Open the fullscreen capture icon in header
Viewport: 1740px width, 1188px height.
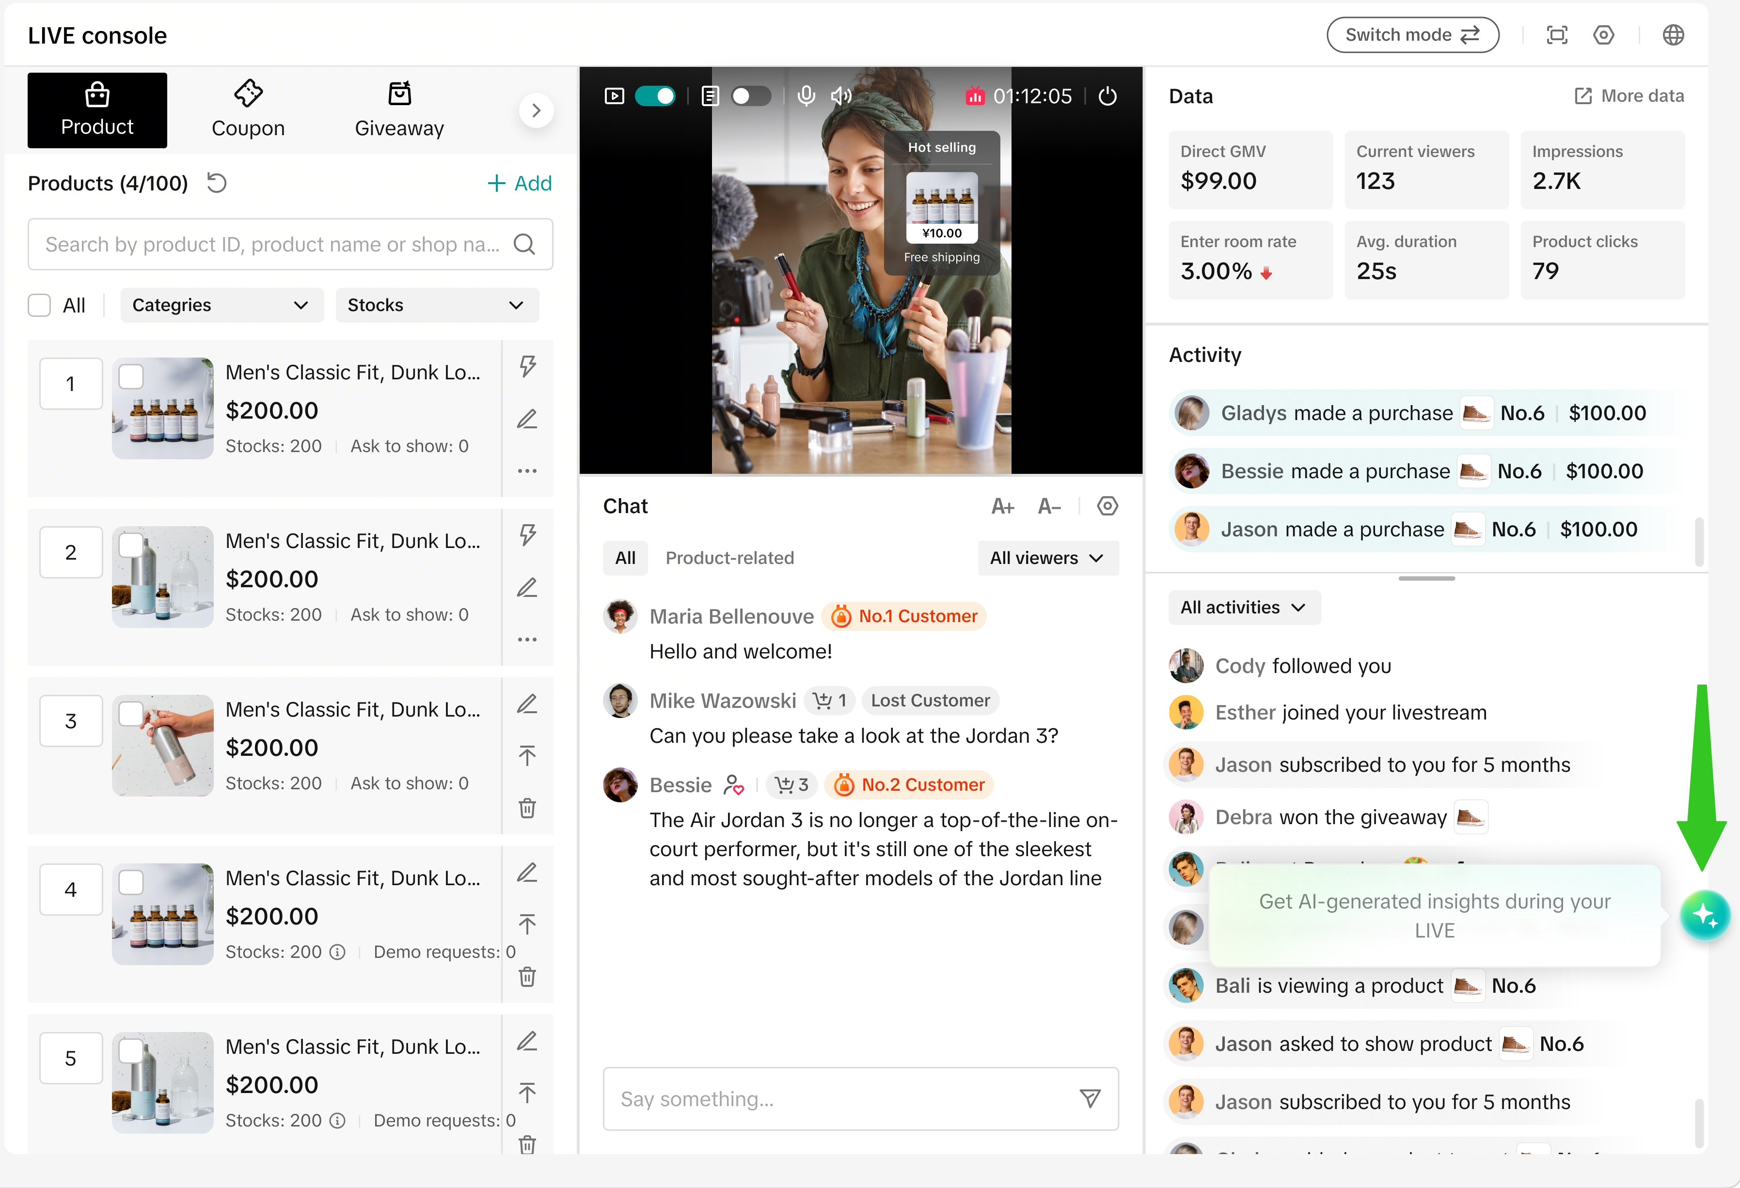[x=1557, y=35]
